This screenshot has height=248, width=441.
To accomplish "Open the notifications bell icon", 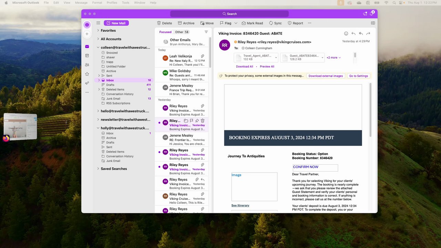I will pos(371,14).
